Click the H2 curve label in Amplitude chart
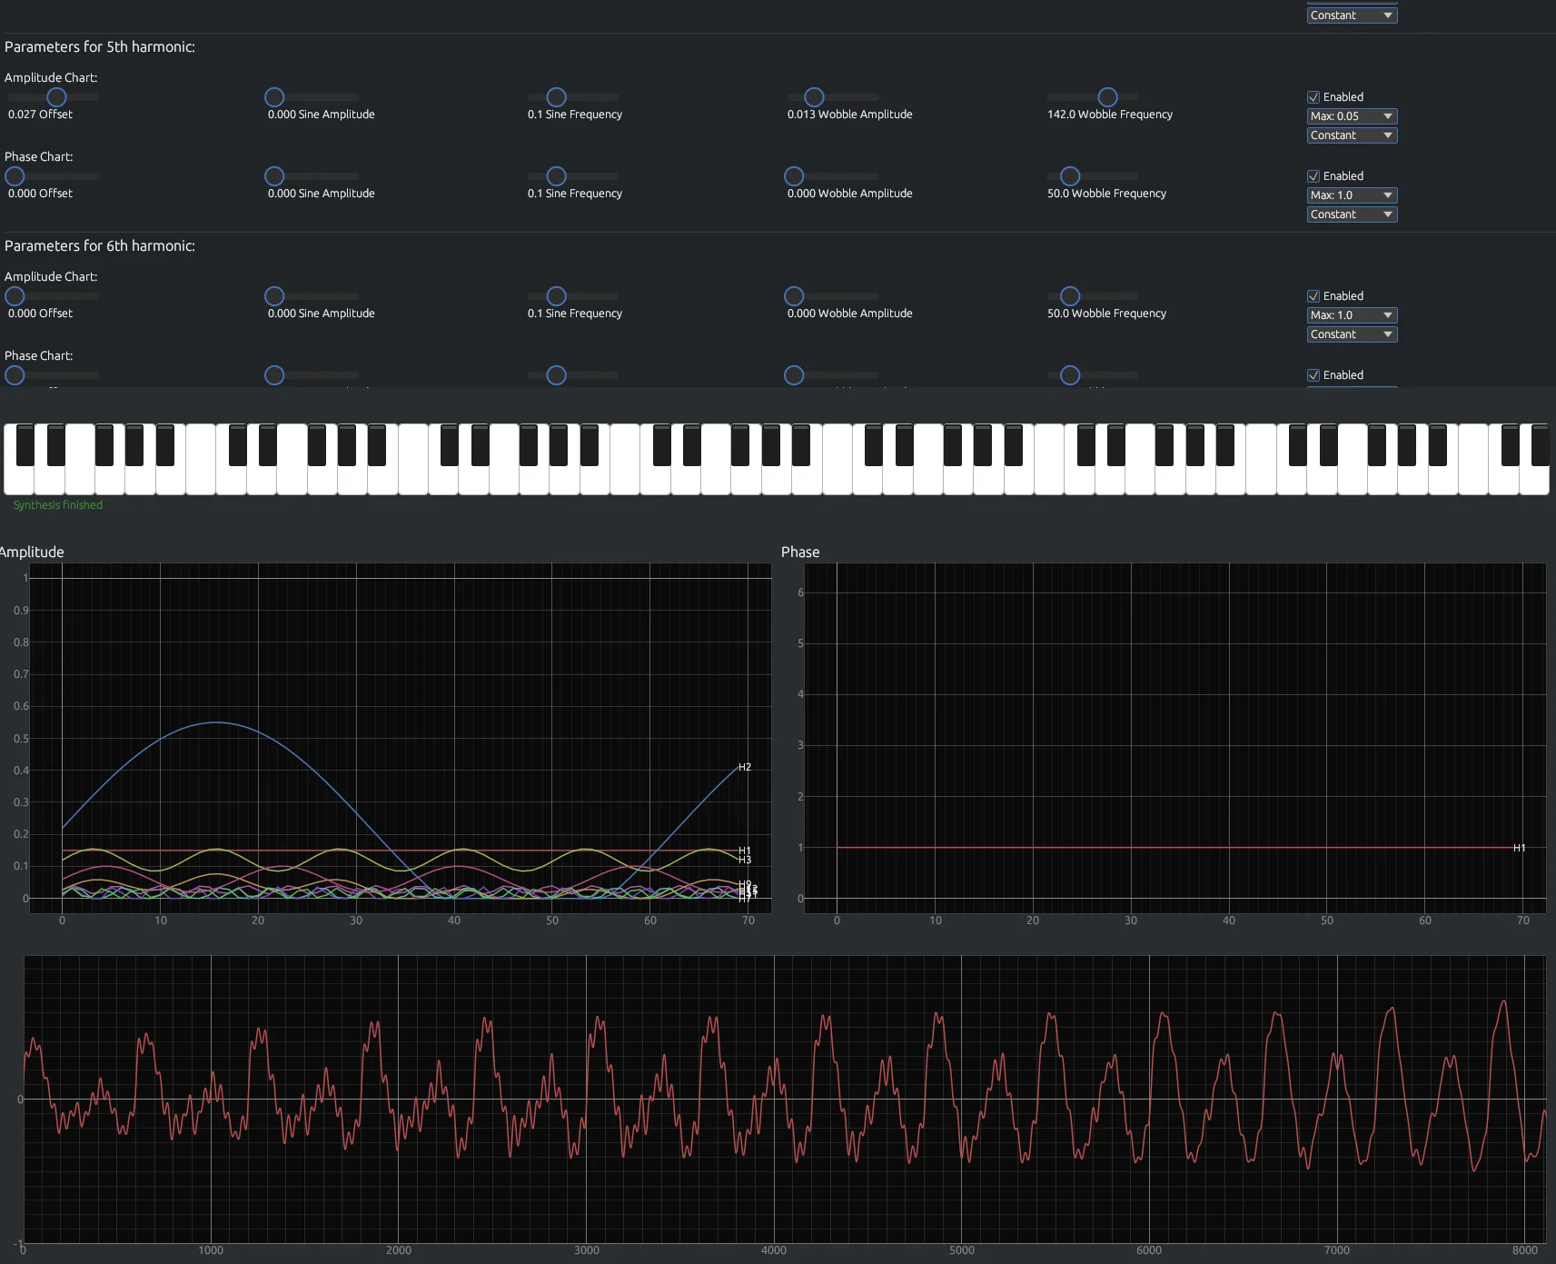Image resolution: width=1556 pixels, height=1264 pixels. coord(745,768)
